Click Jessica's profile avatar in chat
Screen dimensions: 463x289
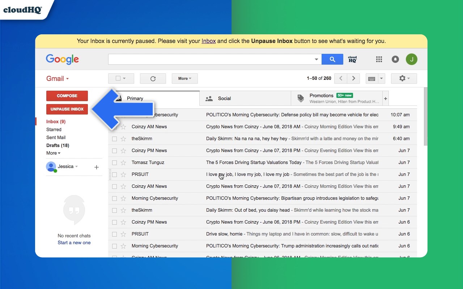tap(51, 167)
